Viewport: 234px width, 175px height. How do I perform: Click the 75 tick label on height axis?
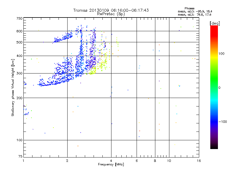(20, 156)
